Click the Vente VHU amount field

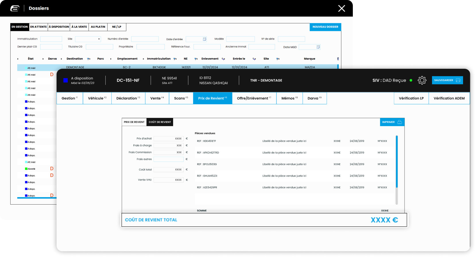tap(169, 180)
